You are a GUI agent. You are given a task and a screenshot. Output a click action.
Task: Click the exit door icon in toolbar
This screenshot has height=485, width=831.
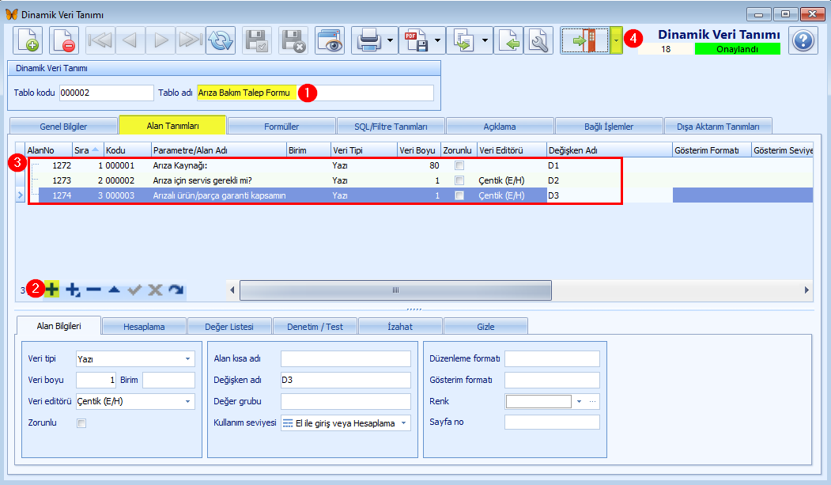pos(585,40)
